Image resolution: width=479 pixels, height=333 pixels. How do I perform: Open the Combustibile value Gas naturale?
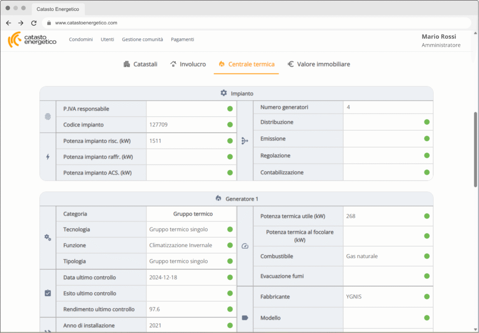362,256
